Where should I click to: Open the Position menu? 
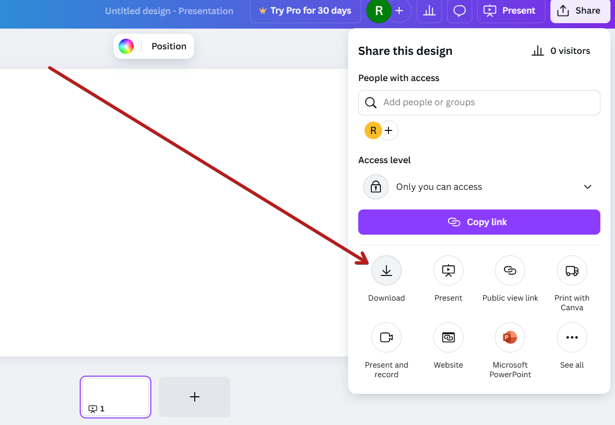[169, 46]
